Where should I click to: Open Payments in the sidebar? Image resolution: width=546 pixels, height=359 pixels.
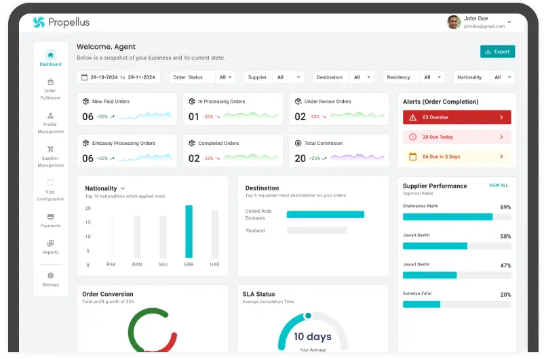coord(50,217)
